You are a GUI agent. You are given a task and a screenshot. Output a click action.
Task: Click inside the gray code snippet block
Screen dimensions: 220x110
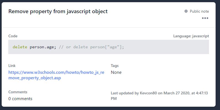[x=108, y=47]
